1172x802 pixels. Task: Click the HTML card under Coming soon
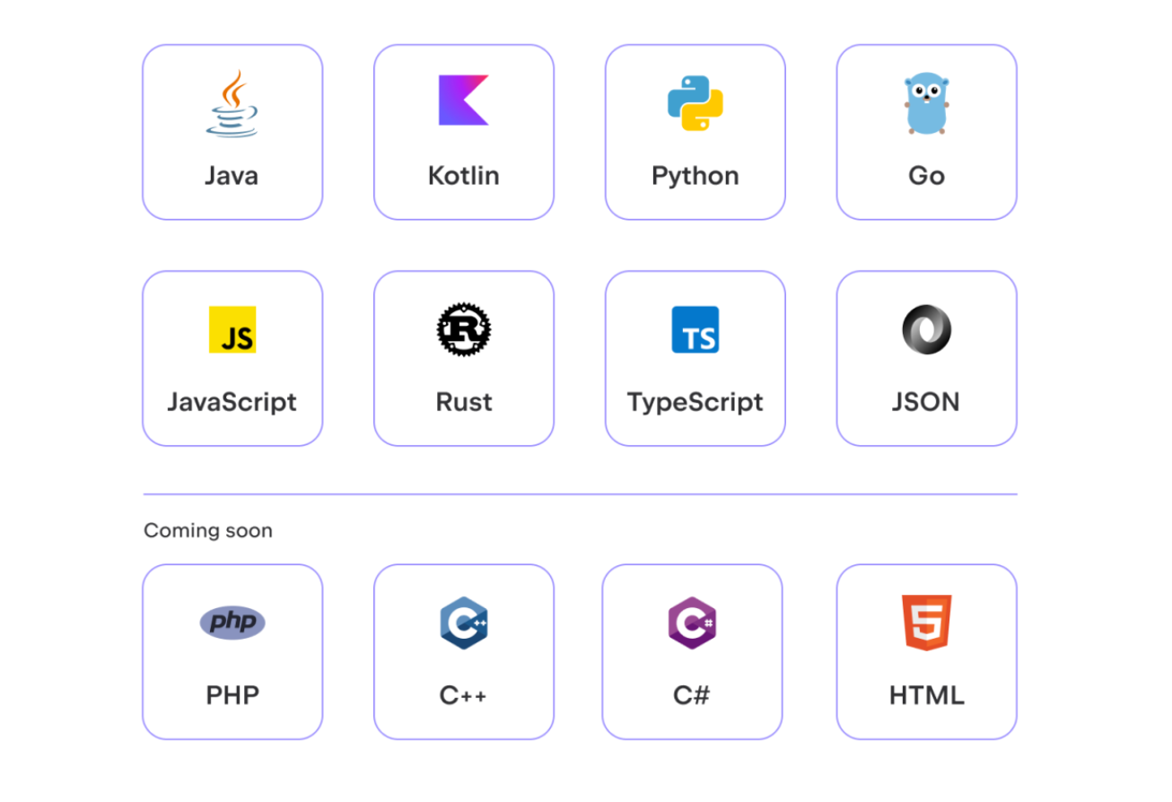[x=926, y=651]
